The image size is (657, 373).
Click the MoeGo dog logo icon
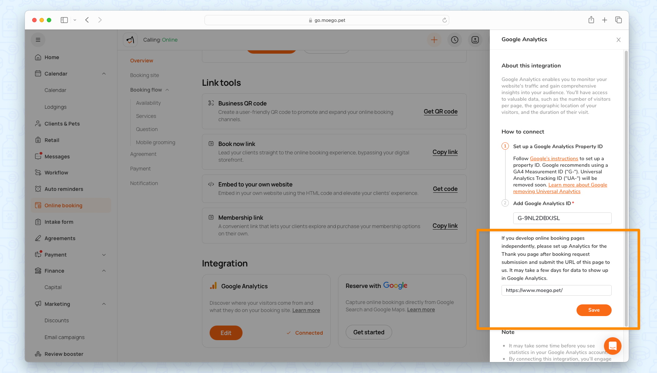130,40
